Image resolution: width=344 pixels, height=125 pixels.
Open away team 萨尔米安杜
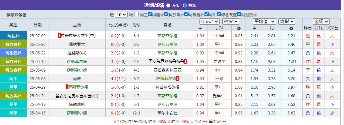pyautogui.click(x=167, y=113)
